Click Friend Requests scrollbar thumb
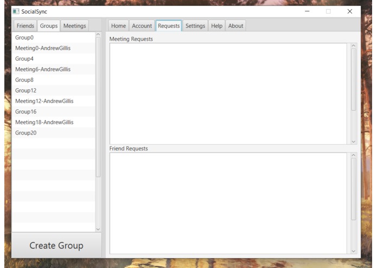This screenshot has height=268, width=377. [x=354, y=189]
